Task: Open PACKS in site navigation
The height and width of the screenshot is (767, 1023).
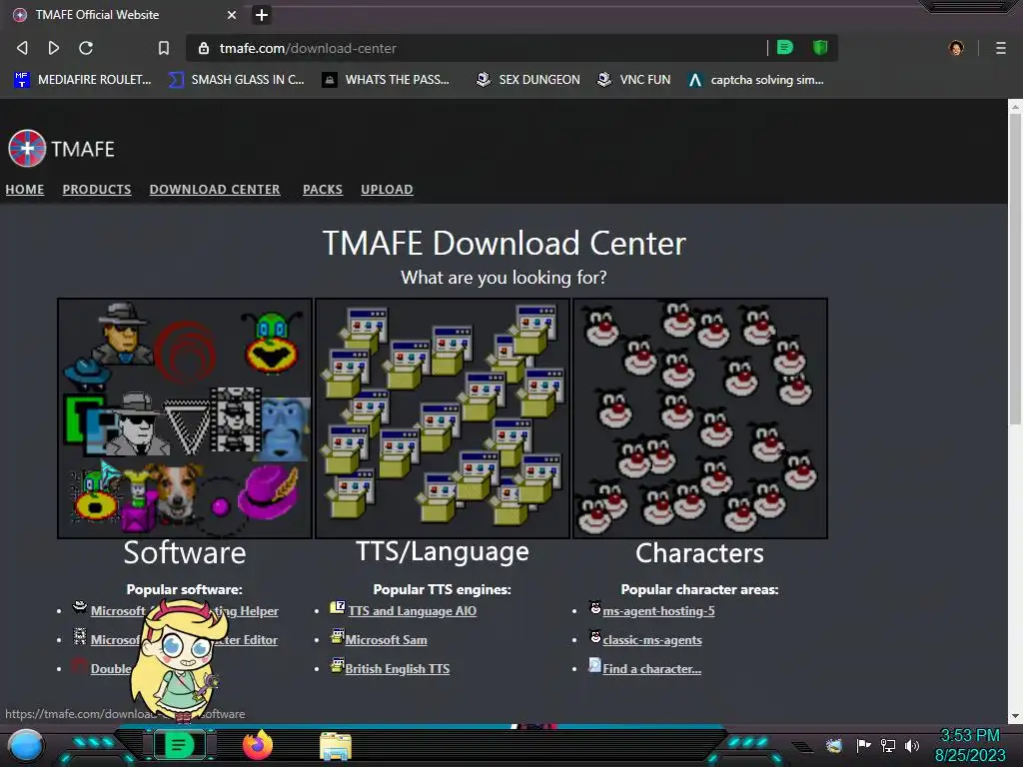Action: [323, 189]
